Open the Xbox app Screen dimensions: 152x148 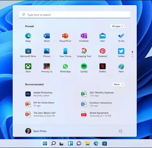point(28,68)
